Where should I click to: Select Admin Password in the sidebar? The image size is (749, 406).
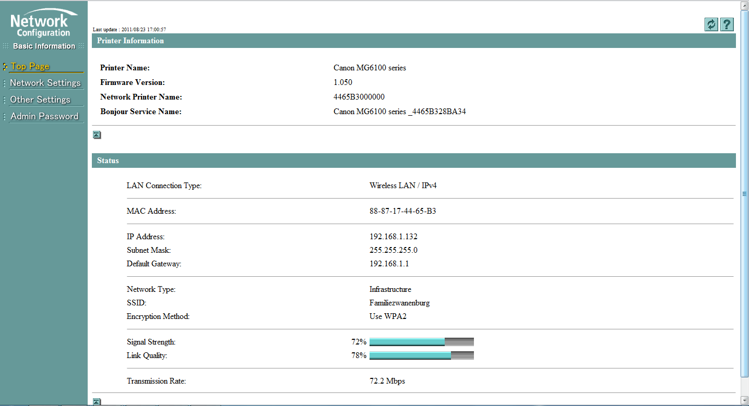[44, 116]
